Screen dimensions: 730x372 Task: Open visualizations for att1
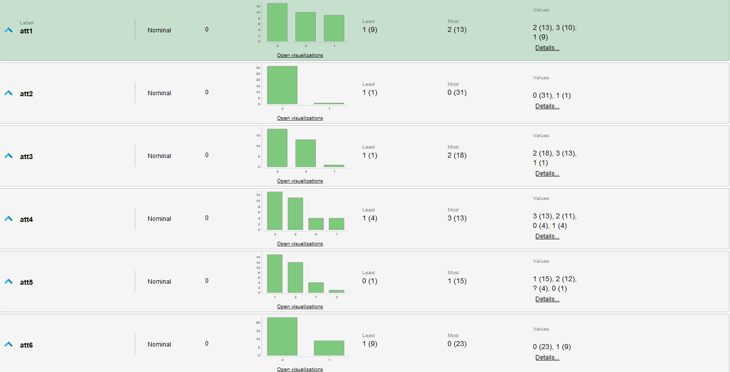(x=300, y=55)
